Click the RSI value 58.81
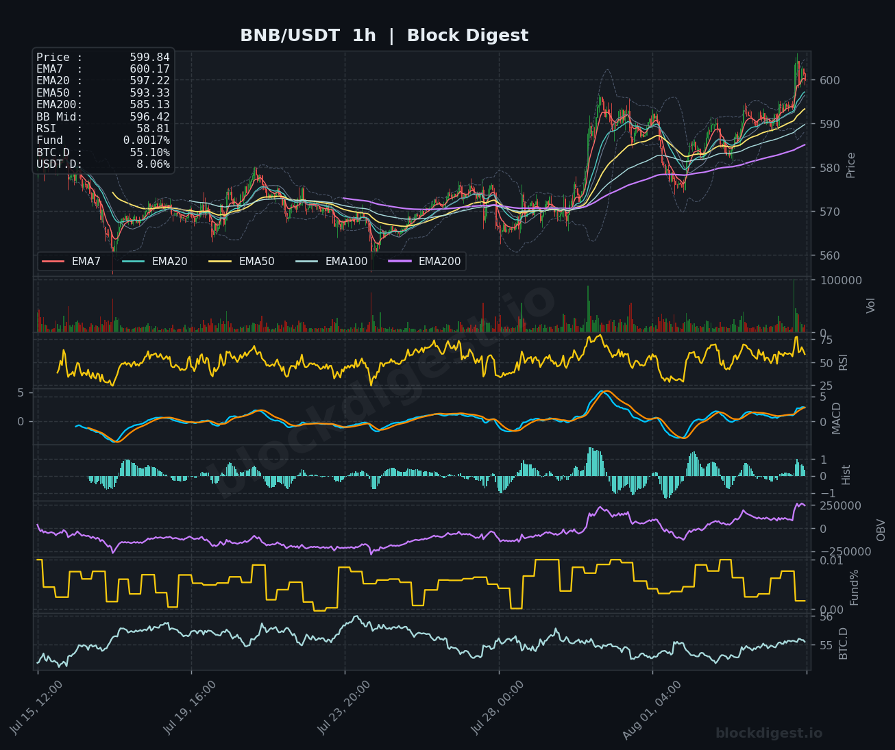 click(153, 129)
